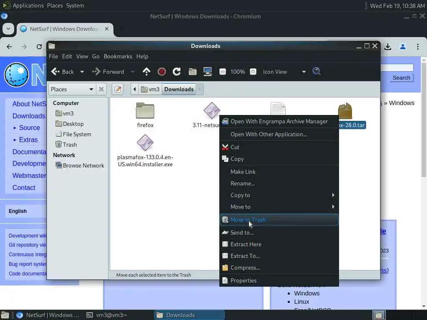Choose Cut from the context menu
The width and height of the screenshot is (427, 320).
point(279,147)
